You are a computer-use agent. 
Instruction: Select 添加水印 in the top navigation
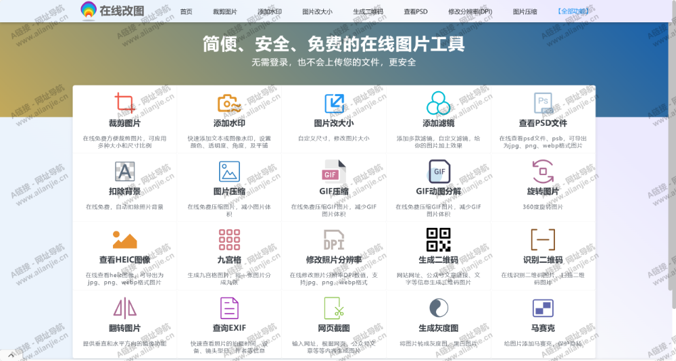(270, 11)
